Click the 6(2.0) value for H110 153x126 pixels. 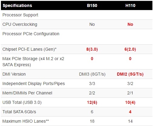(x=130, y=49)
